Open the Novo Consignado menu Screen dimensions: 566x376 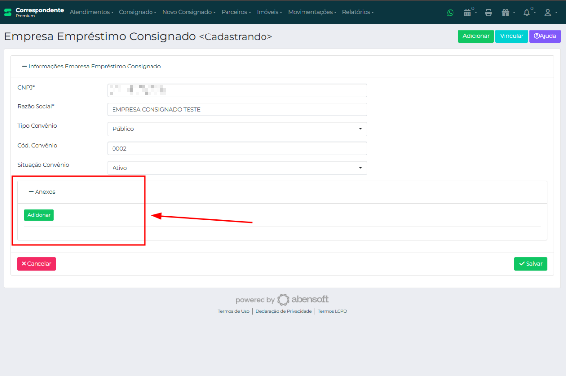coord(189,12)
